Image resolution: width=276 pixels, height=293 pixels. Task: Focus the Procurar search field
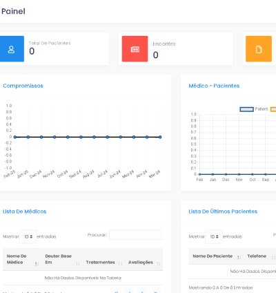pyautogui.click(x=136, y=235)
